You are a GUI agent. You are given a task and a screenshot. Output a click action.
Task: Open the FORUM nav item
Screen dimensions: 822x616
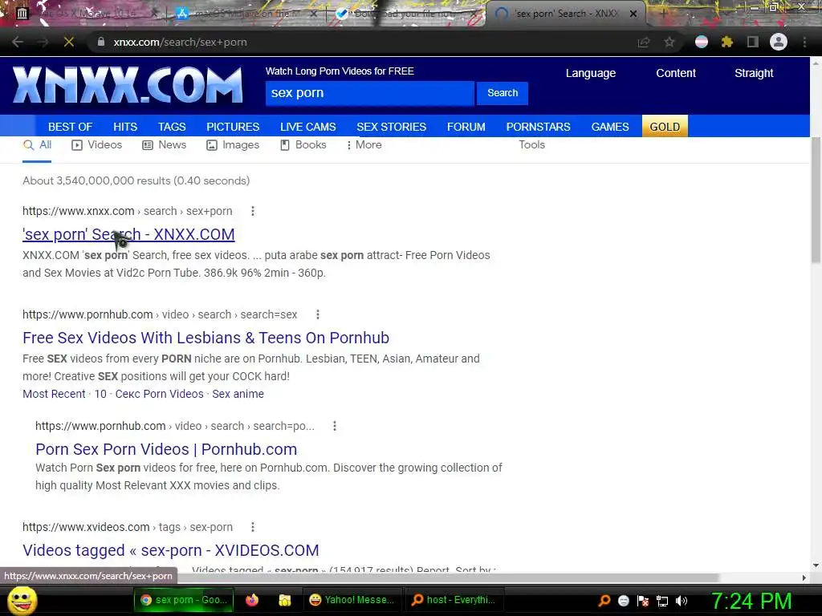(x=466, y=127)
